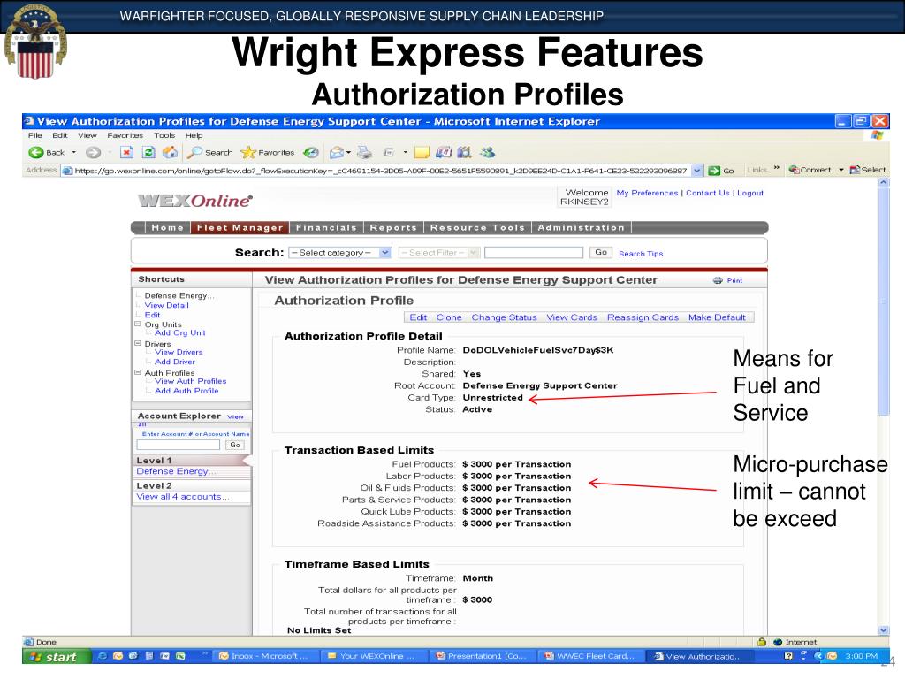Click the Refresh page icon
905x679 pixels.
pos(148,152)
